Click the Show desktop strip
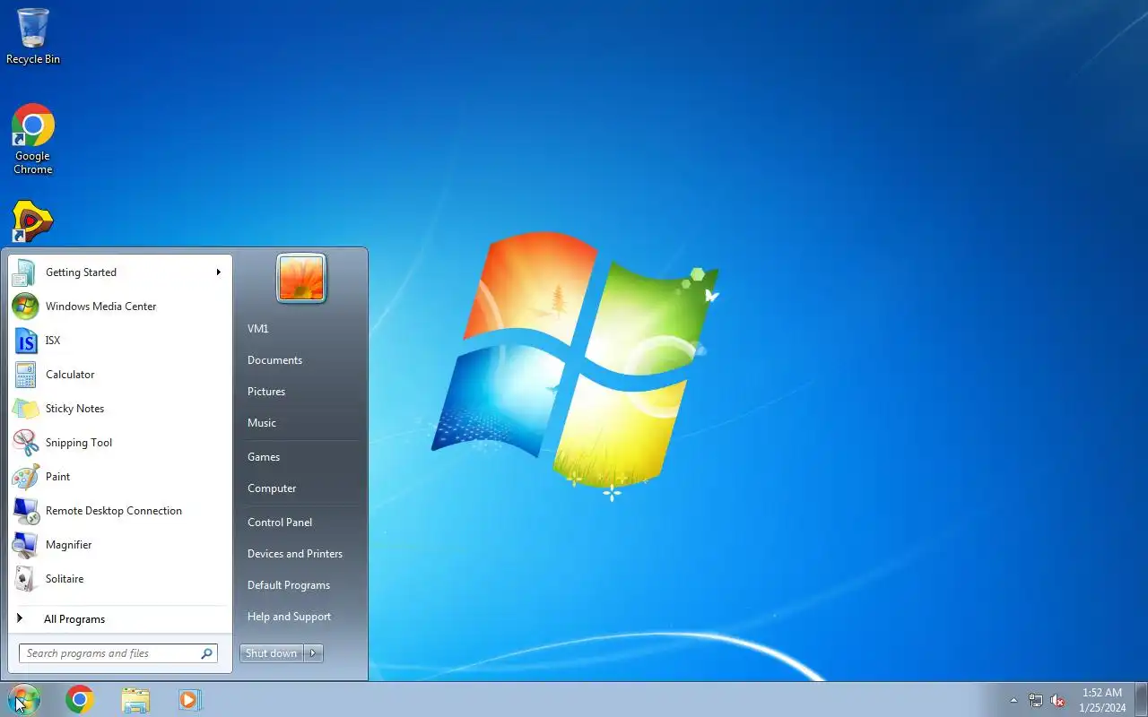 tap(1141, 700)
